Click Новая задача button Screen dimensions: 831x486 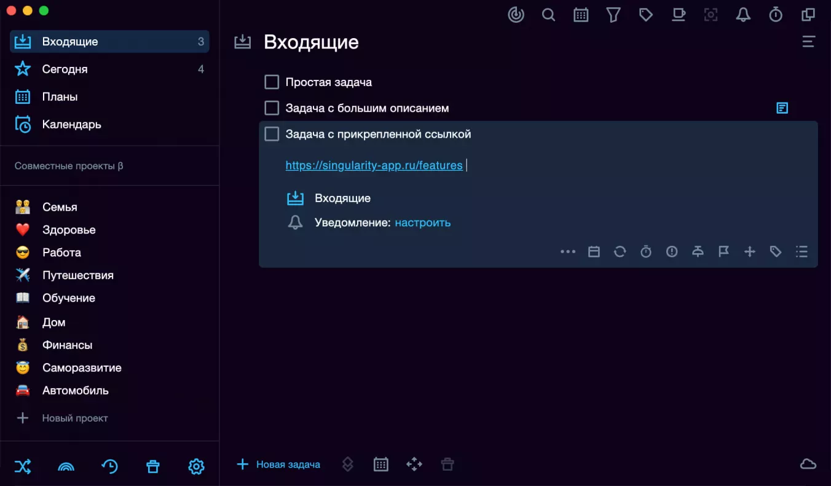click(x=278, y=464)
